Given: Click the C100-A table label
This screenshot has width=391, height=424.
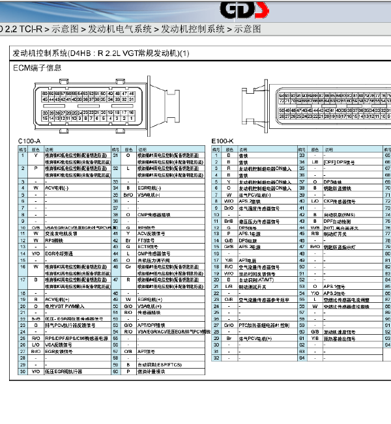Looking at the screenshot, I should tap(29, 141).
